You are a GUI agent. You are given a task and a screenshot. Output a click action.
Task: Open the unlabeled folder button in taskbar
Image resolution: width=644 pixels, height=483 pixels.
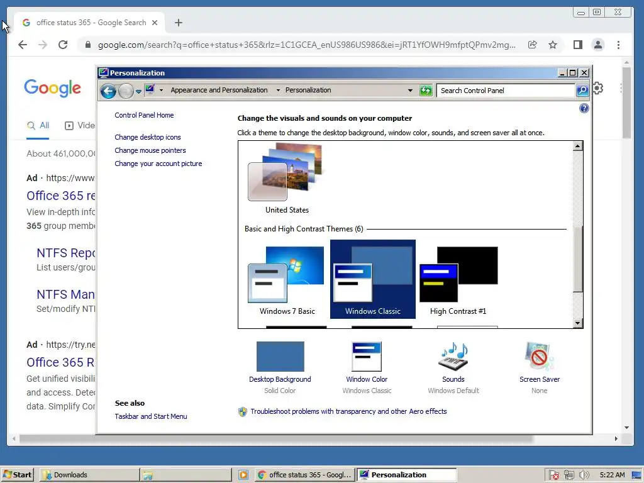[186, 475]
